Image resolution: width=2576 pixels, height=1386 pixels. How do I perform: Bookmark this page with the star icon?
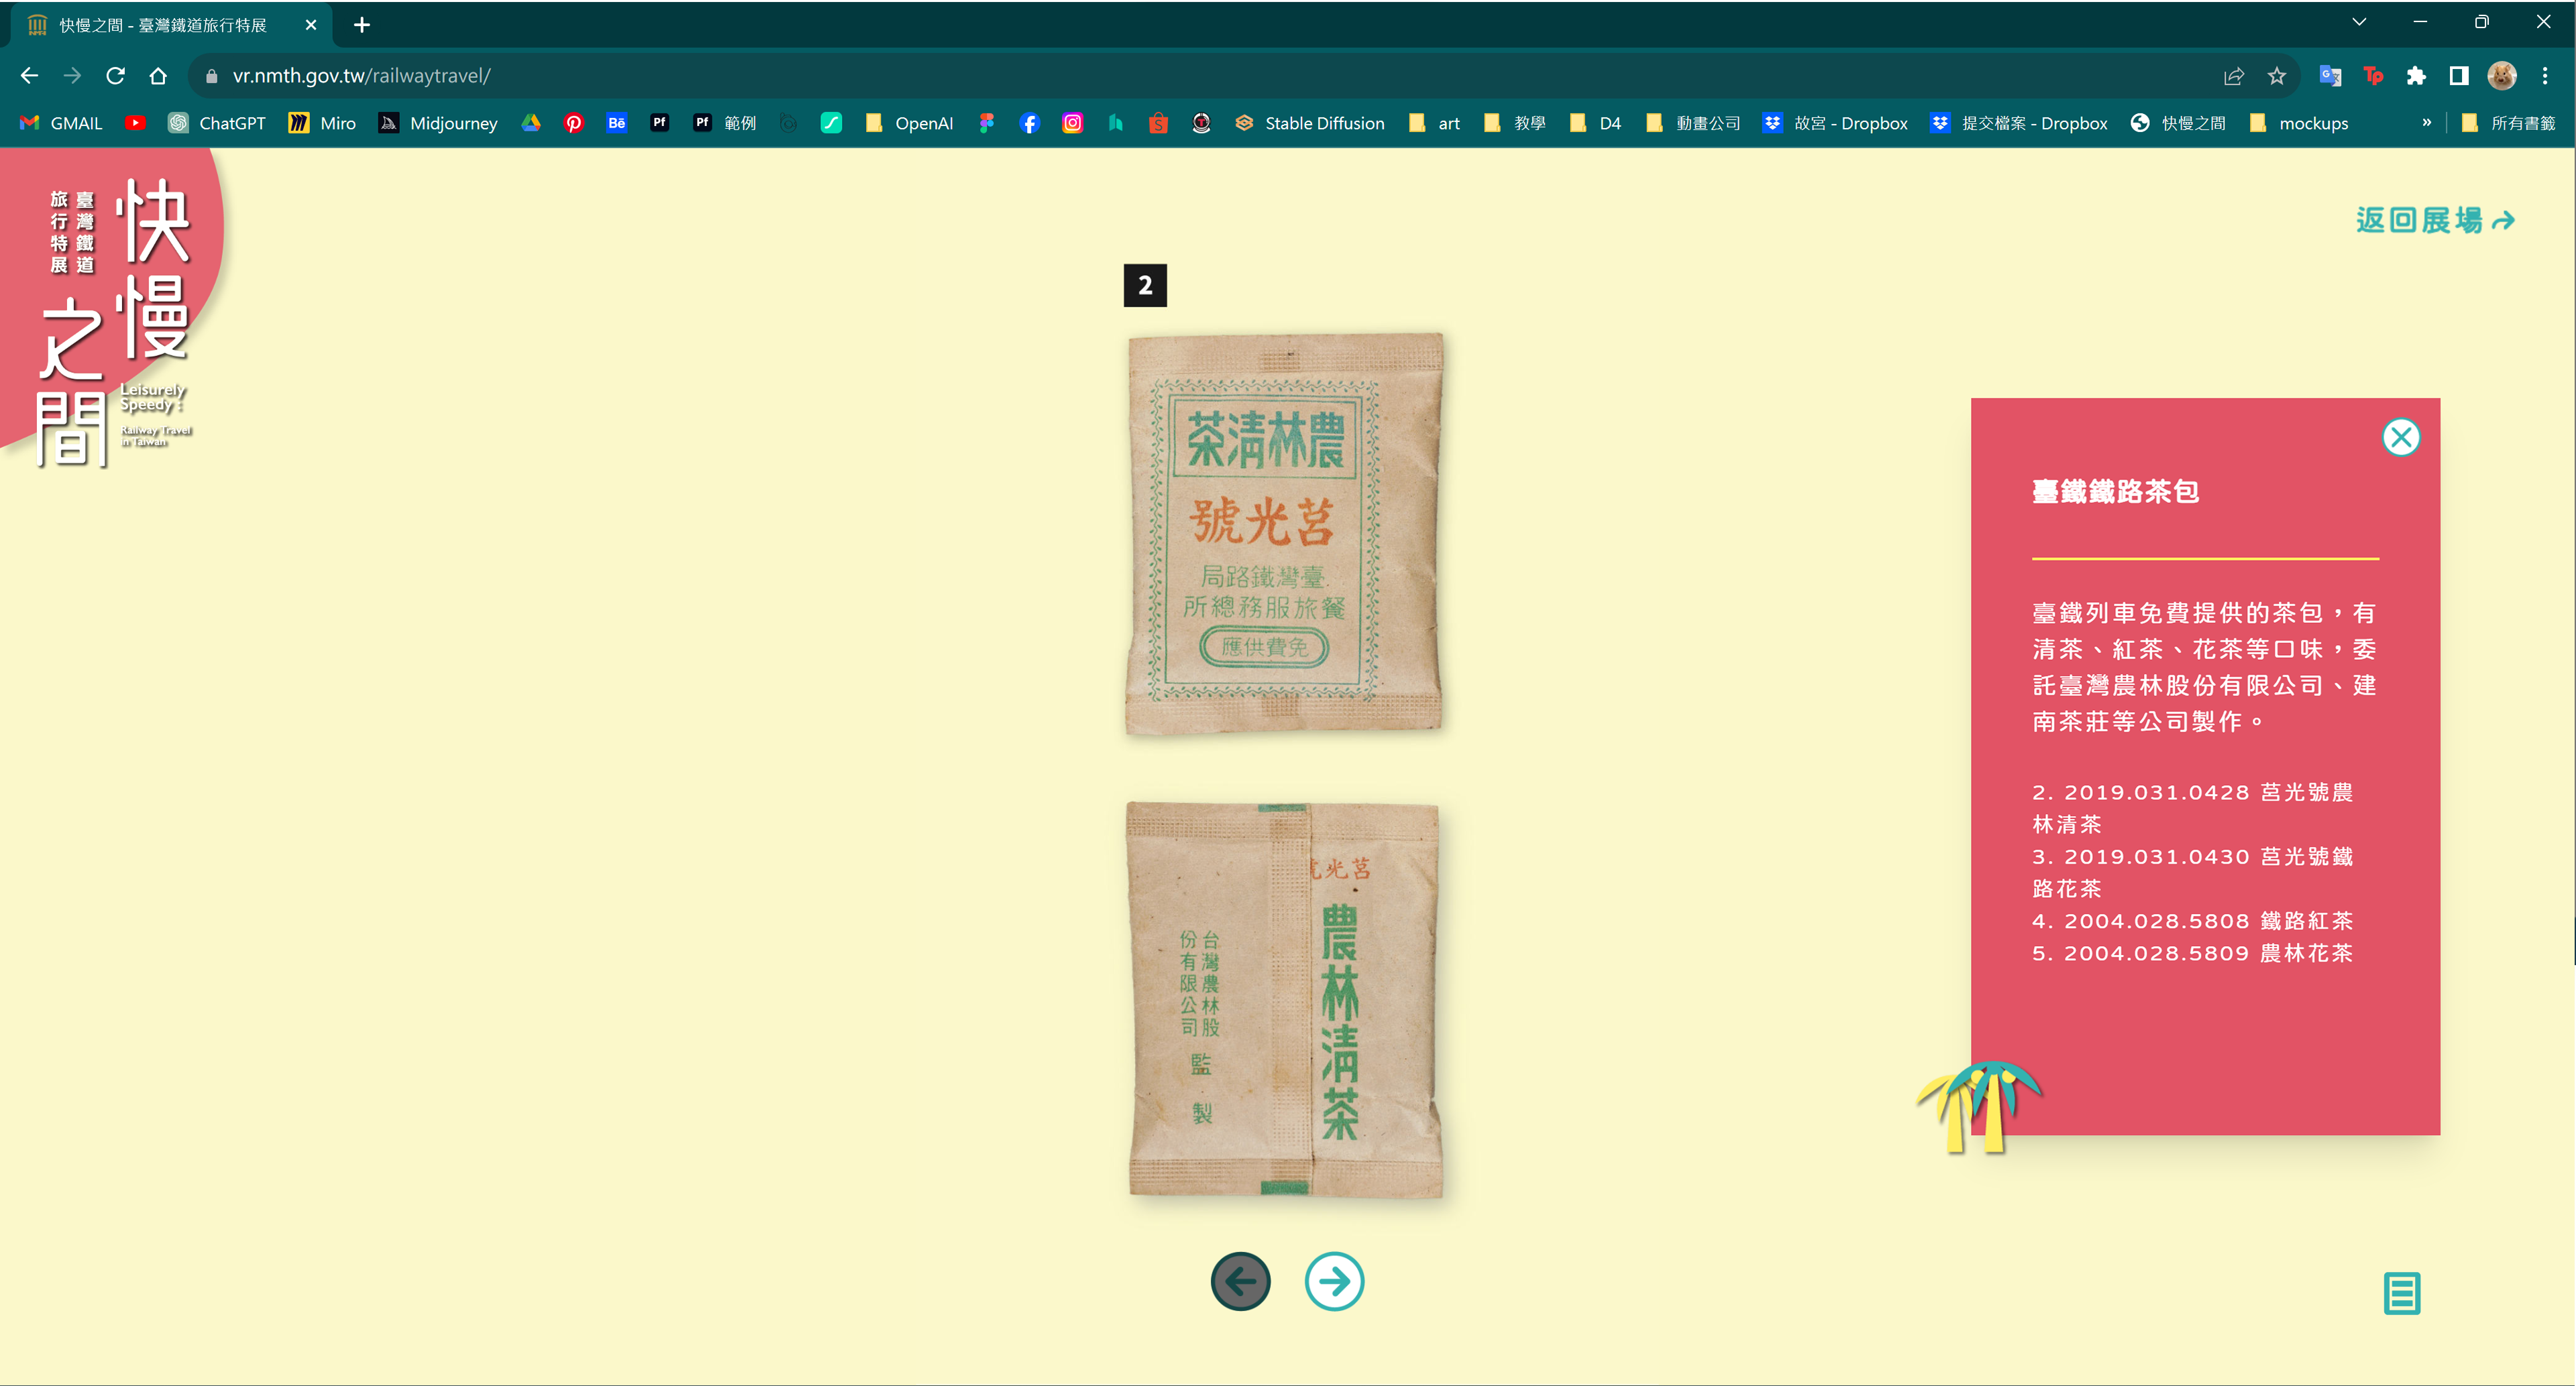click(x=2277, y=76)
